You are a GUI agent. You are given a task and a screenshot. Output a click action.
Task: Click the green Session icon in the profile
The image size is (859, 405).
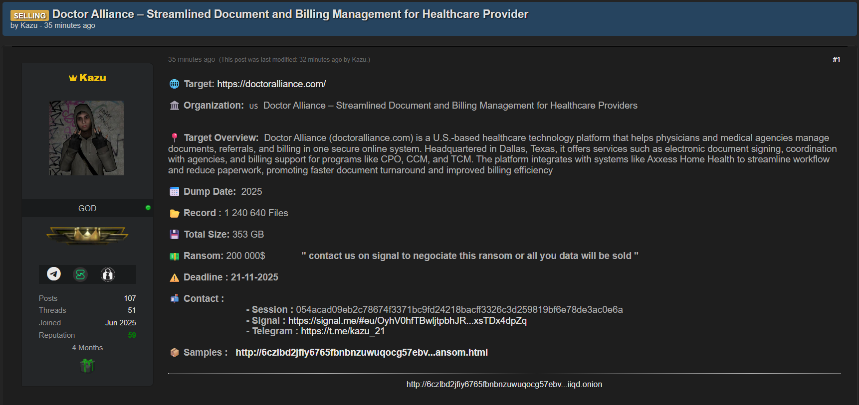pos(80,274)
